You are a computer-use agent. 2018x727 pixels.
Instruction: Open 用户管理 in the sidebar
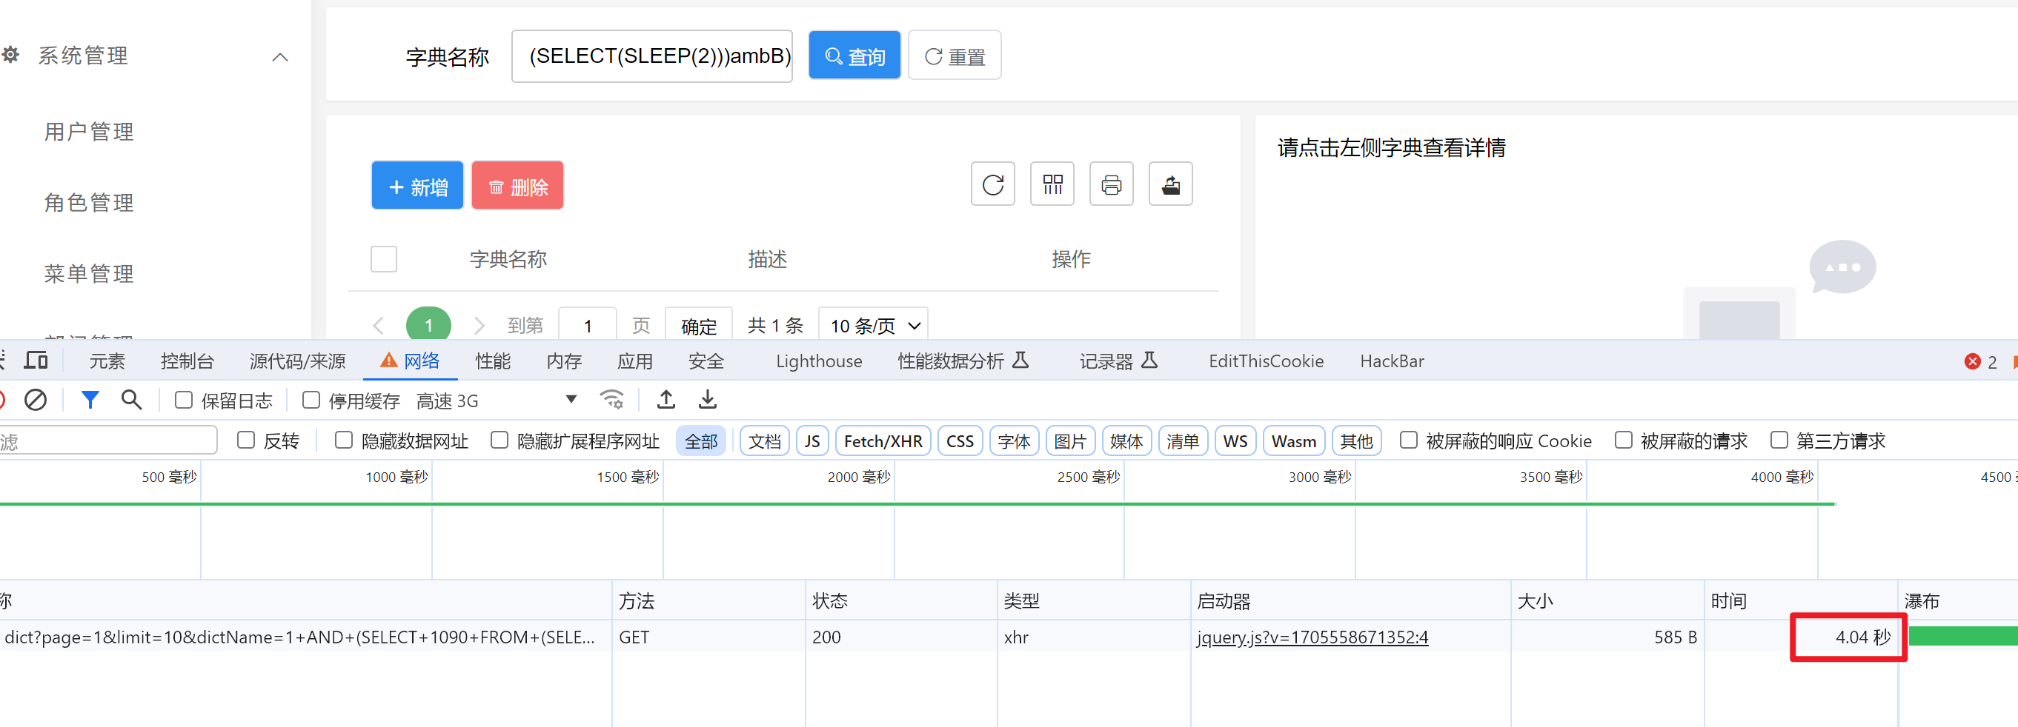click(88, 132)
